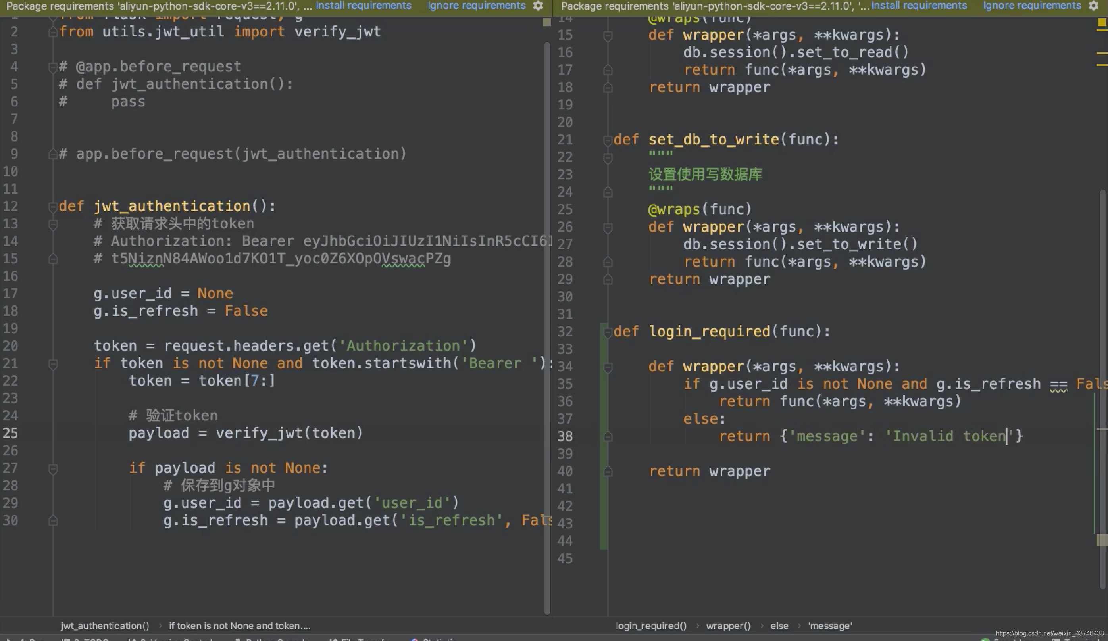Click token = token[7:] line
This screenshot has width=1108, height=641.
pyautogui.click(x=202, y=380)
